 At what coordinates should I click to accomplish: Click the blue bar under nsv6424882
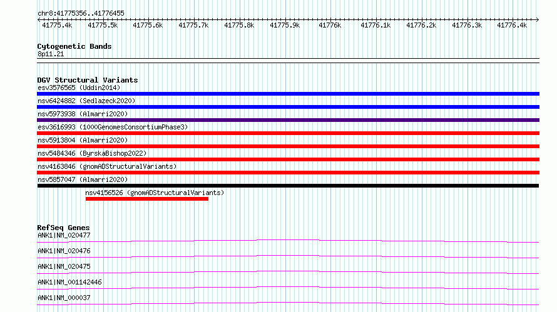288,107
